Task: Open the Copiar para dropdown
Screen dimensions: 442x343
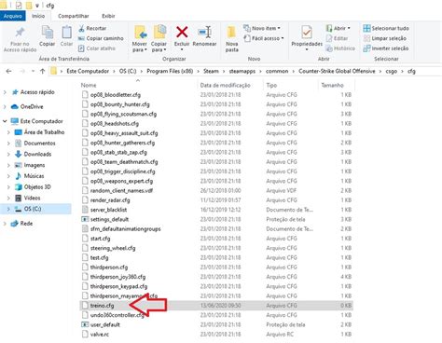Action: [159, 47]
